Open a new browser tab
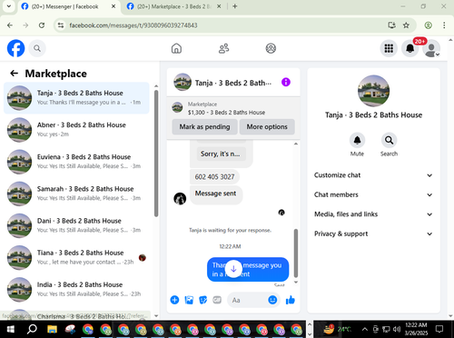This screenshot has width=454, height=338. coord(235,6)
